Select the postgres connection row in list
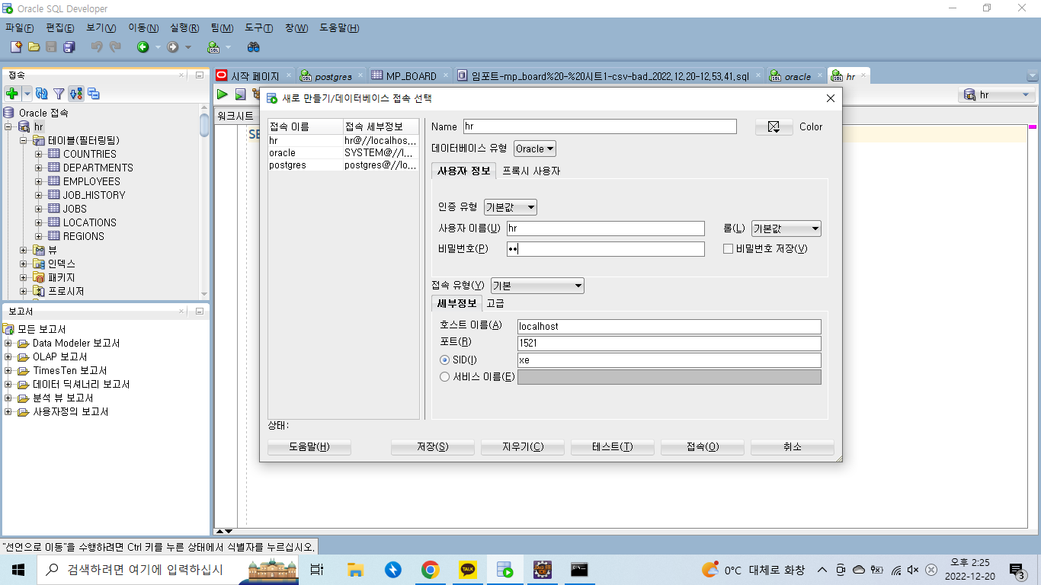1041x585 pixels. pos(344,165)
